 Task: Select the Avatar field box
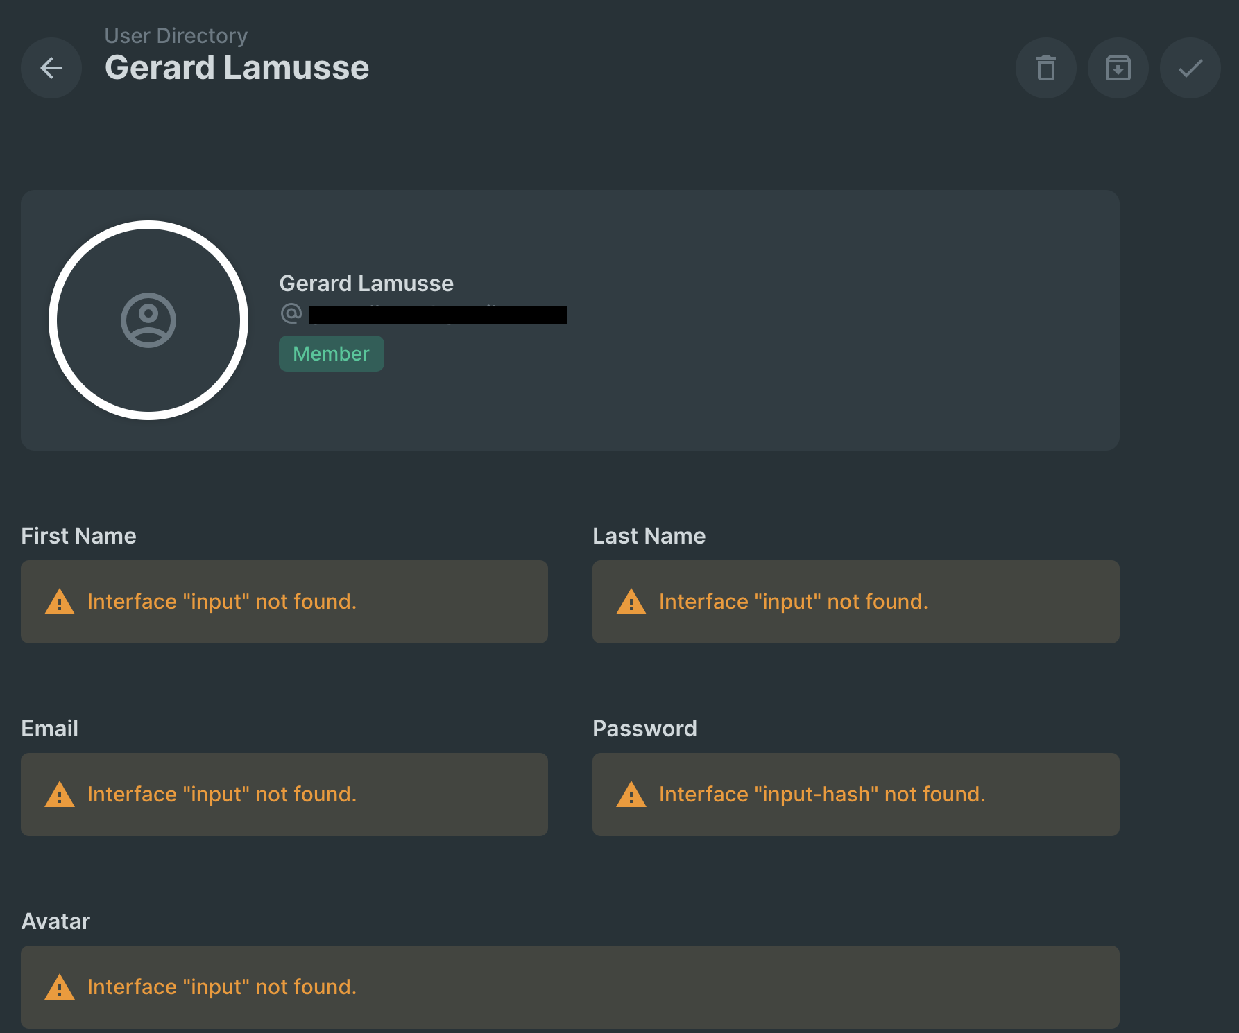(x=570, y=987)
